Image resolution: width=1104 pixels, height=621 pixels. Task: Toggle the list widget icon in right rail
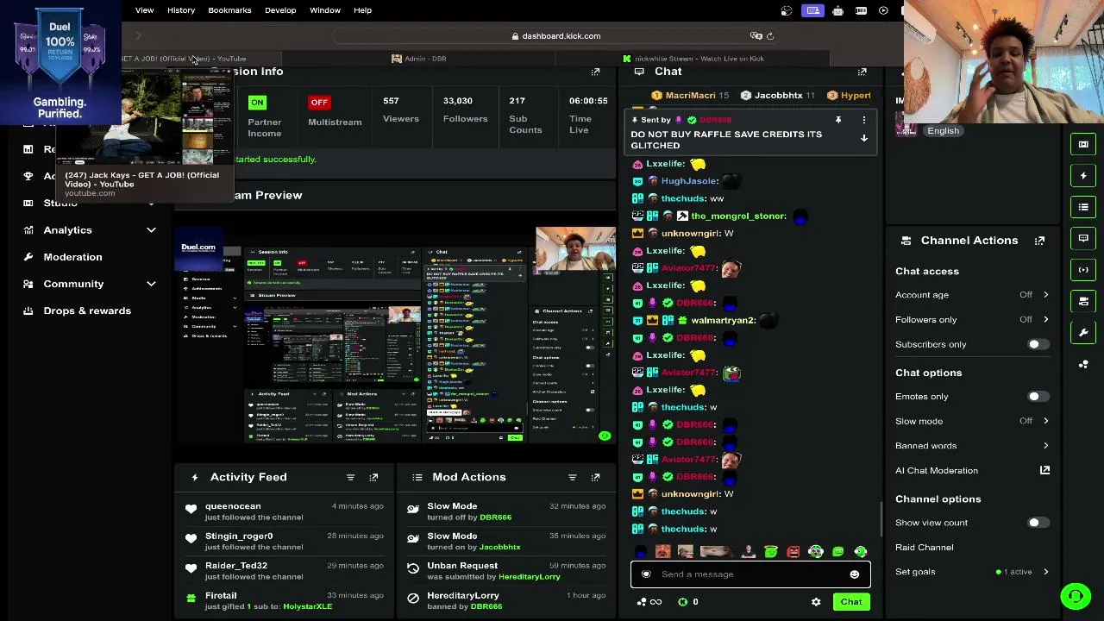click(x=1083, y=207)
